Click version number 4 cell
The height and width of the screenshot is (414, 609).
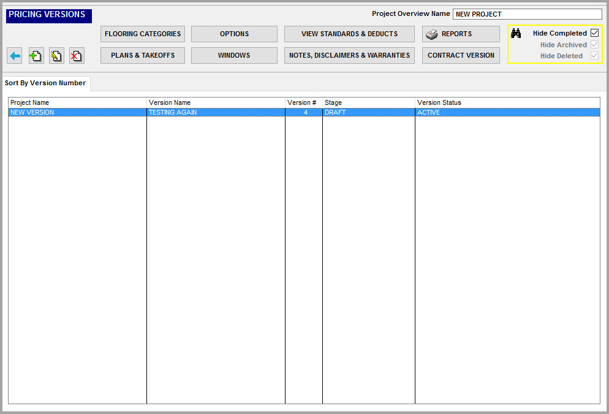click(304, 112)
